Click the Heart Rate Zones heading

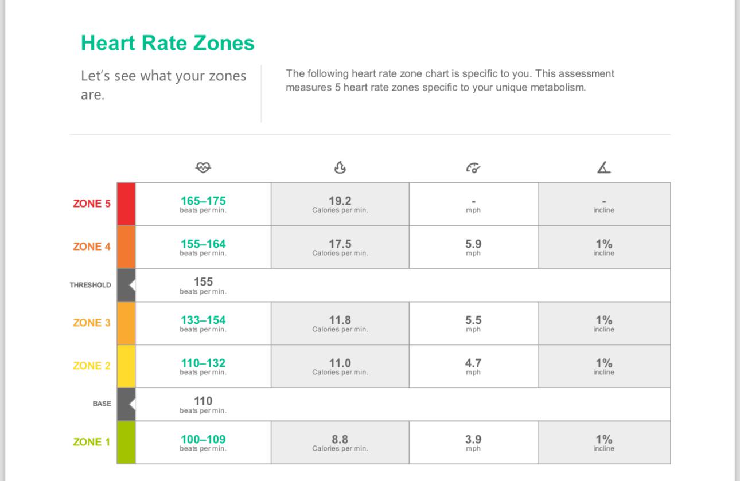(x=168, y=43)
